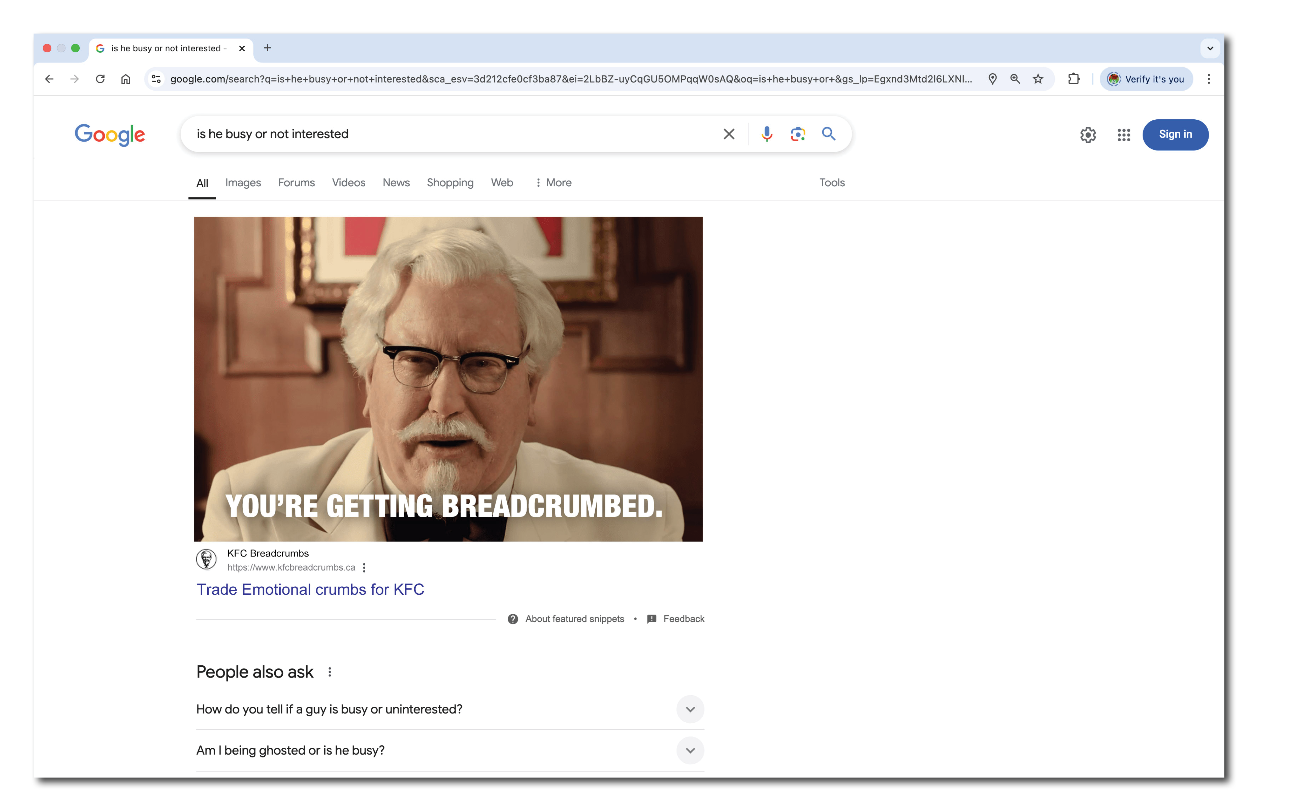Click the Feedback link under snippet
The width and height of the screenshot is (1298, 811).
[683, 619]
